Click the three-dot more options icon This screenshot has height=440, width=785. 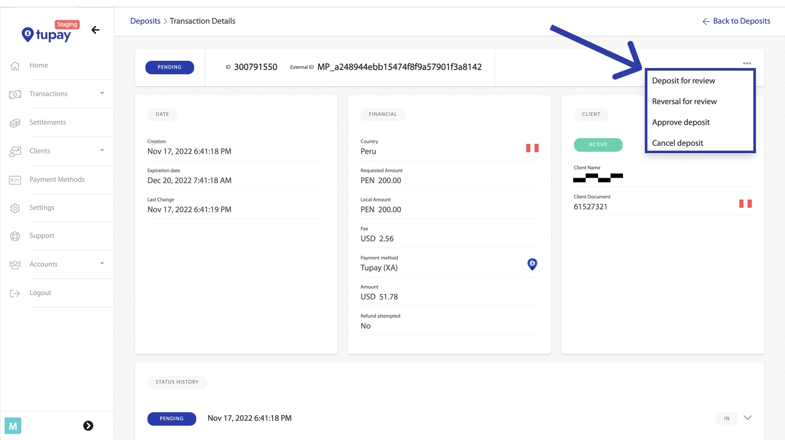(x=747, y=63)
